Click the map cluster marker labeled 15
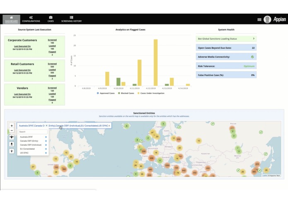This screenshot has width=288, height=204. point(66,153)
